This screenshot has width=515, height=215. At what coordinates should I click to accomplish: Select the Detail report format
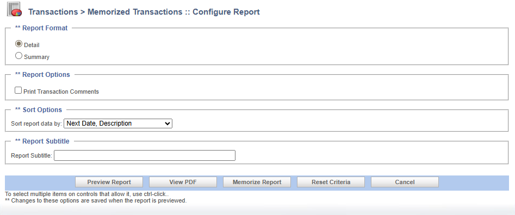(18, 44)
